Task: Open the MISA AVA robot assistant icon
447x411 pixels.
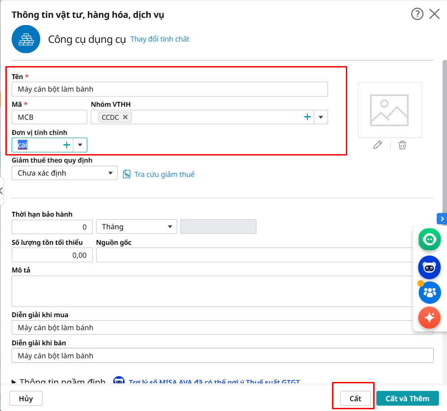Action: pos(430,267)
